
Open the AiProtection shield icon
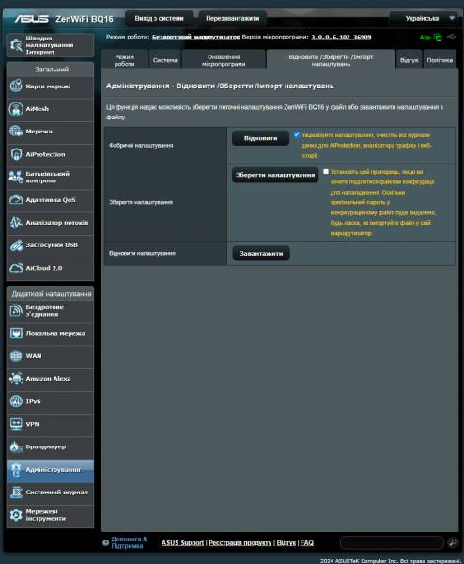click(x=16, y=154)
